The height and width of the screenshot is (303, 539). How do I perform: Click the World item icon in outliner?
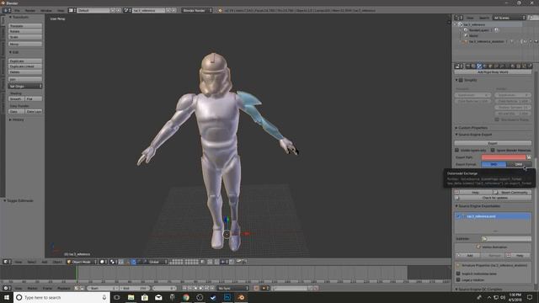click(466, 35)
